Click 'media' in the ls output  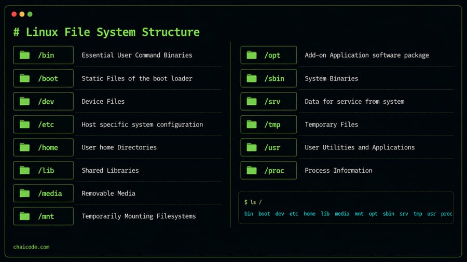coord(342,213)
